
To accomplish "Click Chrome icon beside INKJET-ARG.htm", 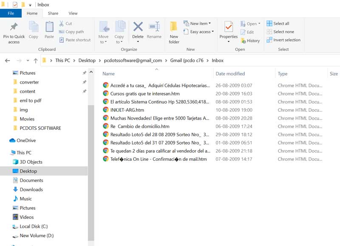I will tap(105, 110).
